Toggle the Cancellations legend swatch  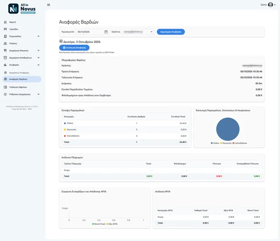click(233, 143)
